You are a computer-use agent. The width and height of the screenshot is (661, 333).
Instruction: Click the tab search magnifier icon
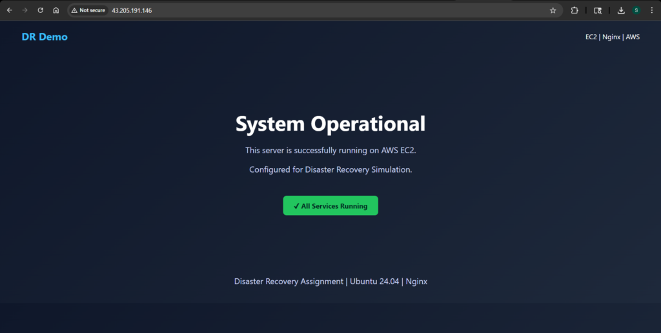pyautogui.click(x=598, y=10)
